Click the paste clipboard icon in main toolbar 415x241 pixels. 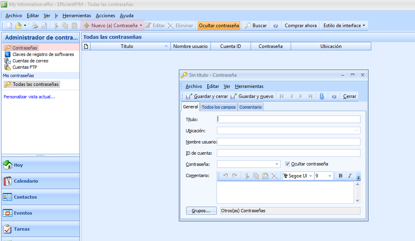coord(75,26)
